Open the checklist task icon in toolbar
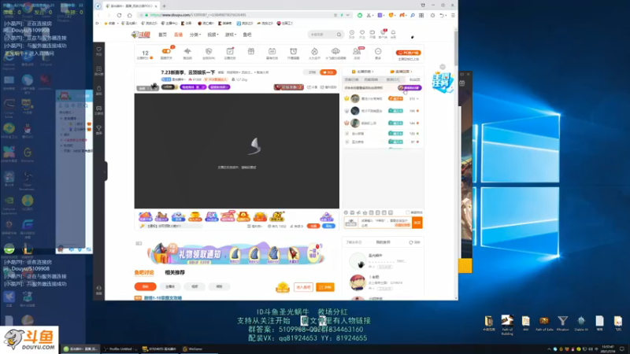630x354 pixels. 230,51
